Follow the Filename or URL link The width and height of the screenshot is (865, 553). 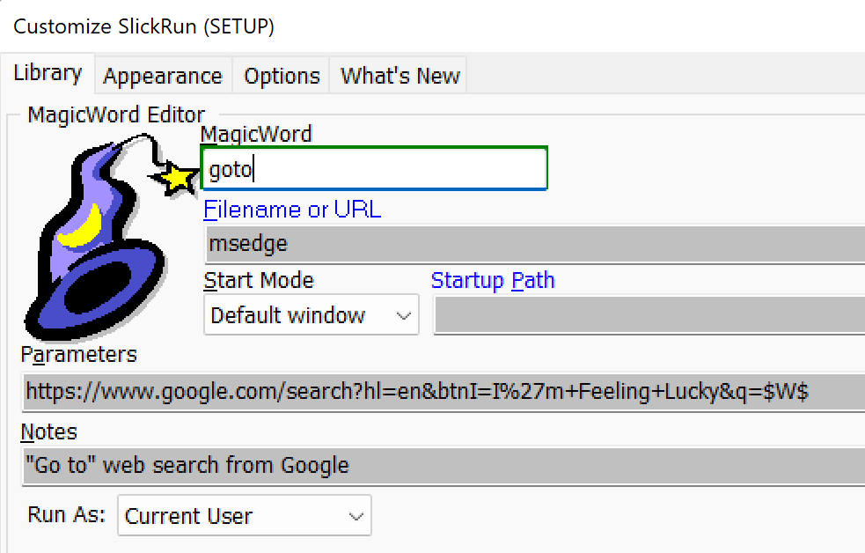[292, 210]
